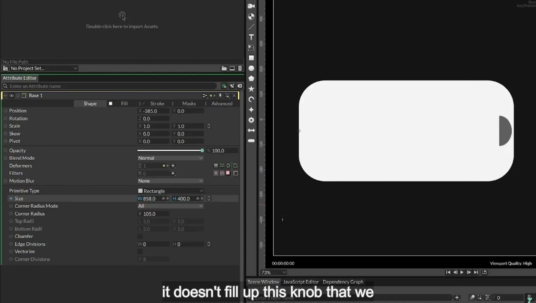This screenshot has width=536, height=303.
Task: Choose the Polygon shape tool
Action: 251,79
